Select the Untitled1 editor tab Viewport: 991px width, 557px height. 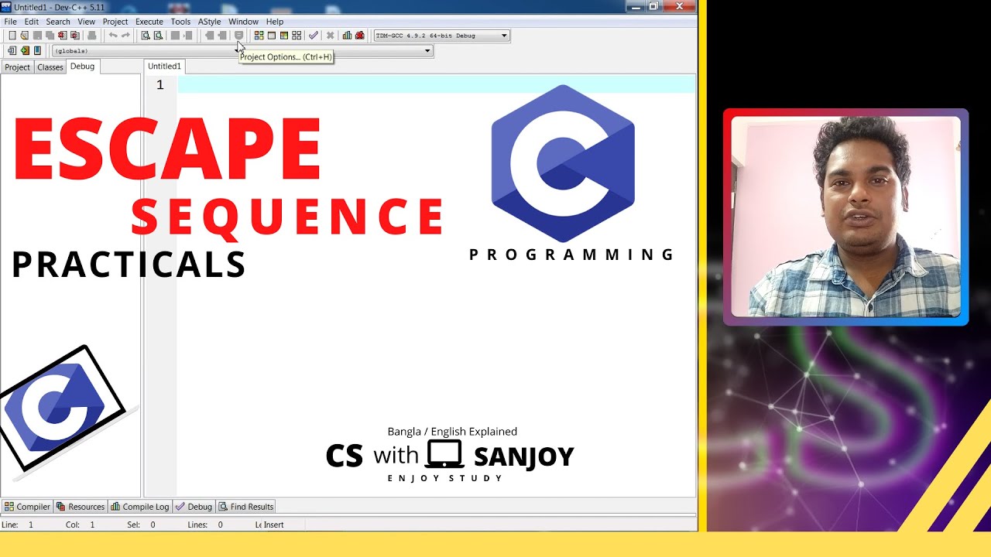[x=164, y=67]
